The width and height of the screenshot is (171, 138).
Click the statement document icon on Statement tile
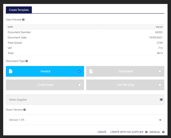click(91, 71)
